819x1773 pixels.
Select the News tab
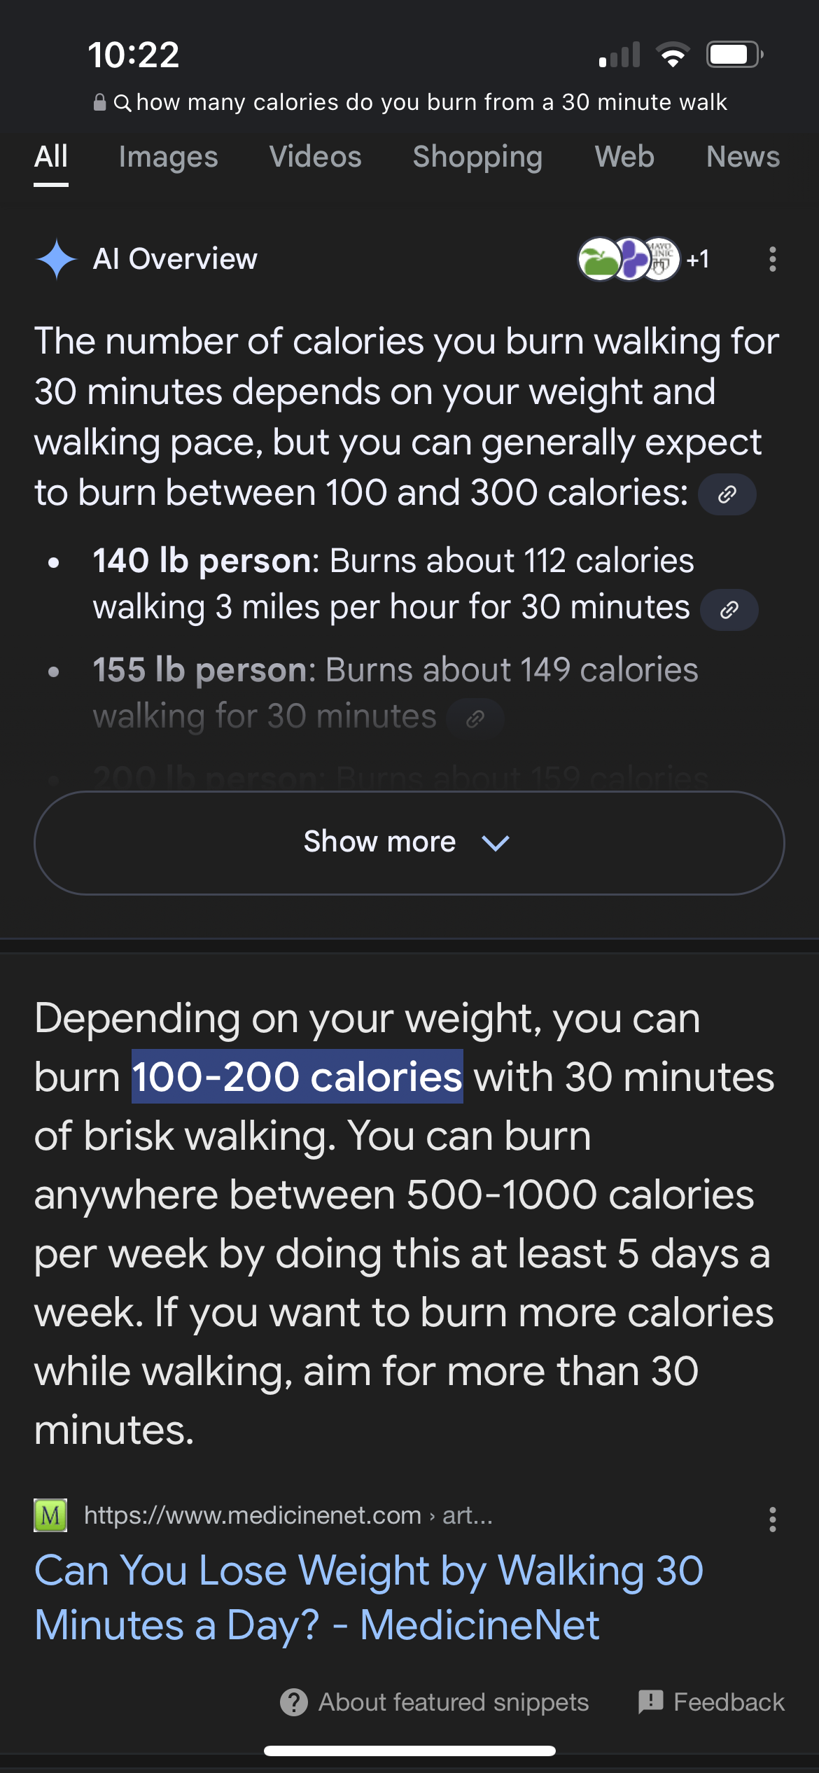tap(743, 157)
